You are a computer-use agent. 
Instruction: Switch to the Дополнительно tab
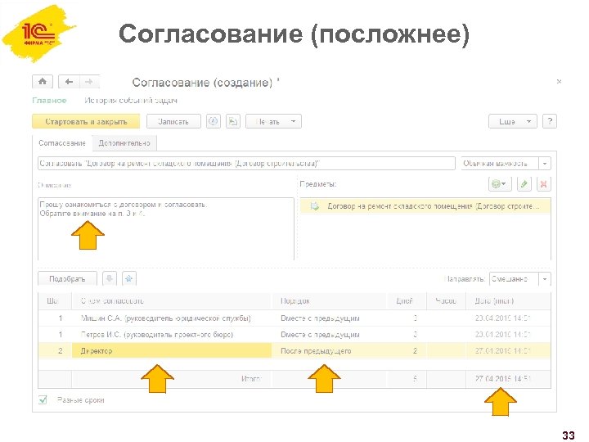coord(124,143)
